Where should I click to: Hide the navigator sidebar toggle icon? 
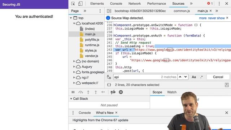coord(109,11)
